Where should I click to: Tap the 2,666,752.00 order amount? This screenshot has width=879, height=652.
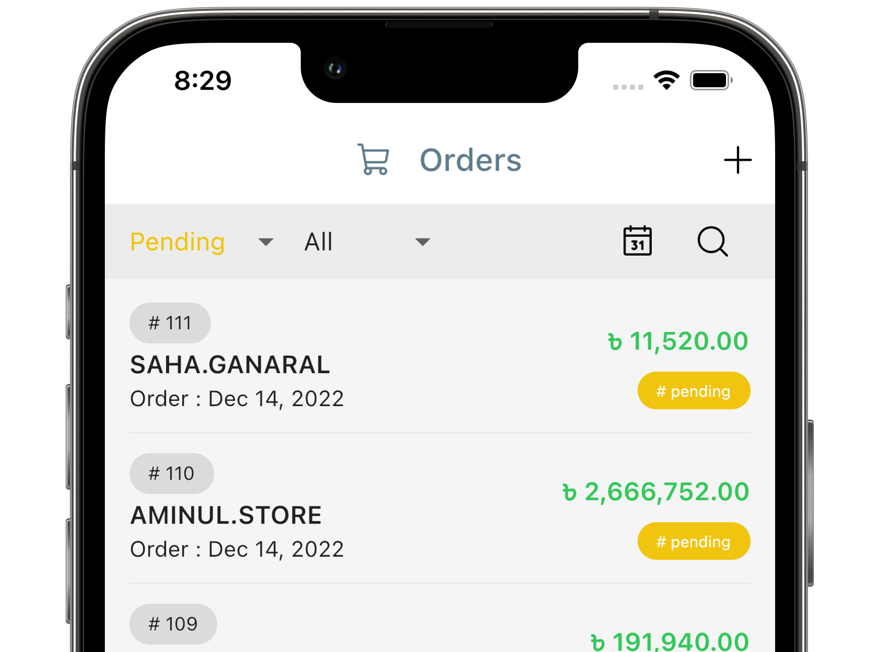pos(656,492)
